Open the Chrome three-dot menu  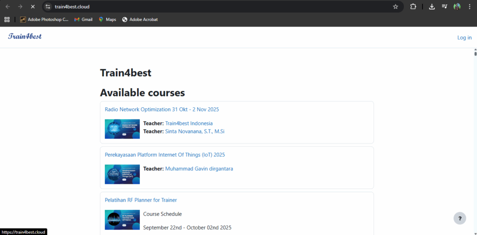click(x=470, y=7)
